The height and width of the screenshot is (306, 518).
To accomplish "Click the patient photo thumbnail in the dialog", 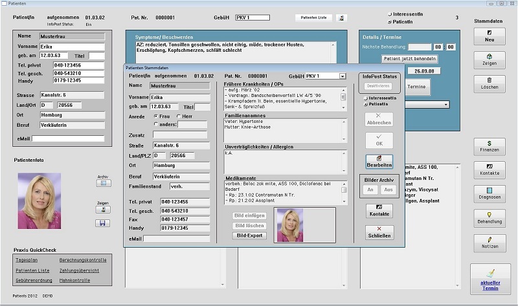I will coord(289,224).
